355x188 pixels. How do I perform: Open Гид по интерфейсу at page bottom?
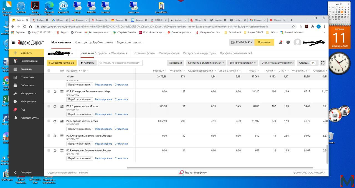193,173
